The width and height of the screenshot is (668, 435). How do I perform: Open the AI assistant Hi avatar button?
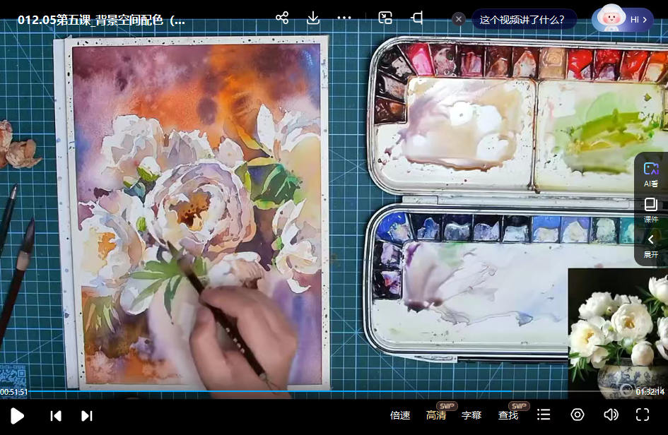(x=622, y=19)
